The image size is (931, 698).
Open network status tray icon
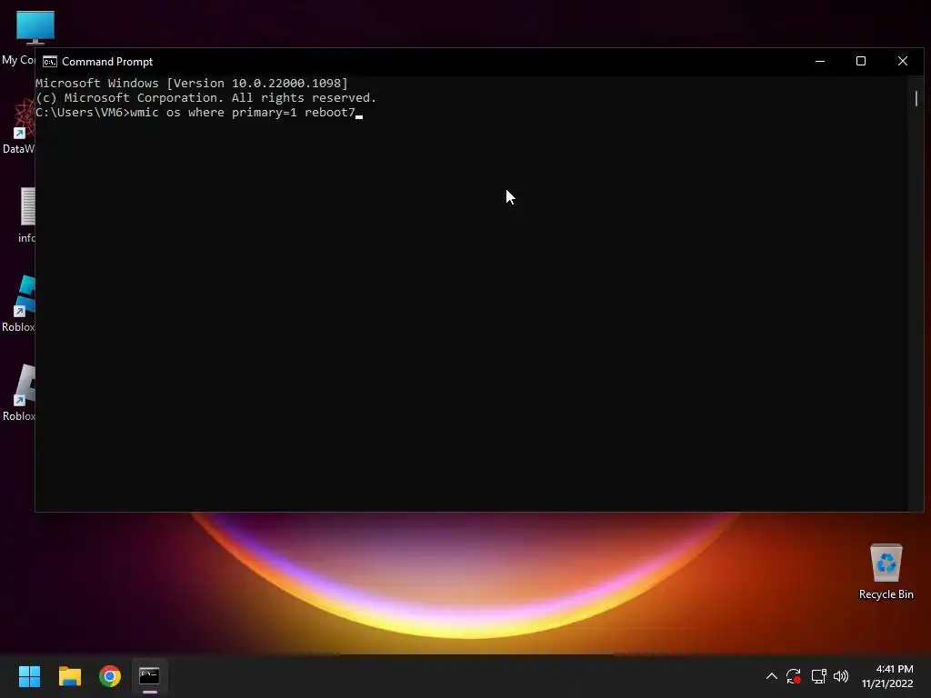(x=819, y=676)
